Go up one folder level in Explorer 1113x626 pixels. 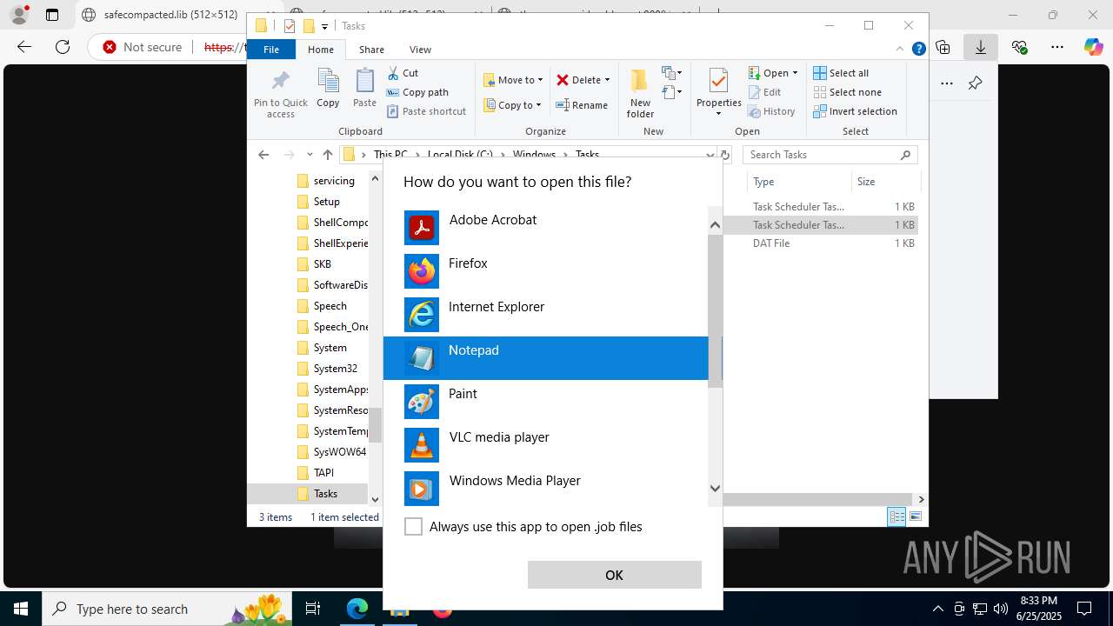(327, 155)
